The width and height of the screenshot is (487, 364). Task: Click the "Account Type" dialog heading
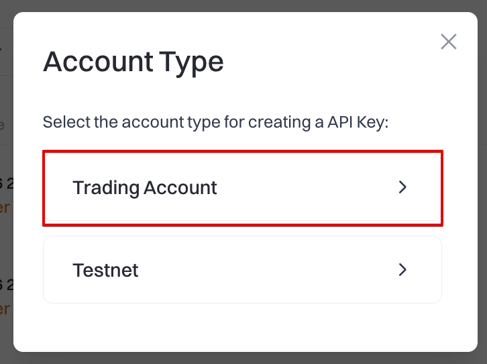tap(133, 62)
